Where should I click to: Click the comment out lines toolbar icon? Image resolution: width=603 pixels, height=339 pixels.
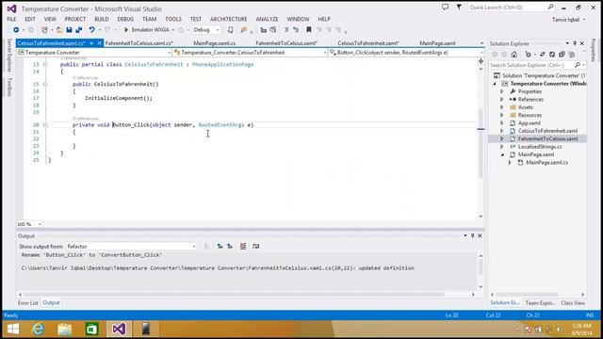pos(286,29)
